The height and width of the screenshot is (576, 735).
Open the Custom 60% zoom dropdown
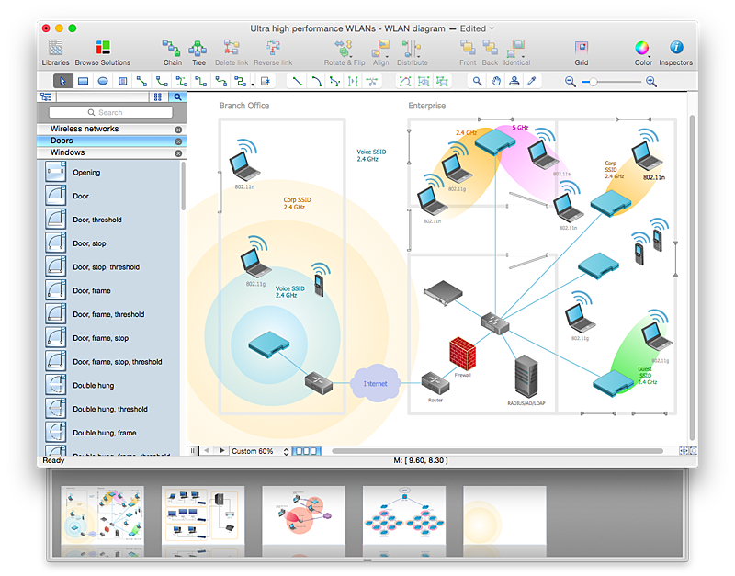(x=260, y=451)
